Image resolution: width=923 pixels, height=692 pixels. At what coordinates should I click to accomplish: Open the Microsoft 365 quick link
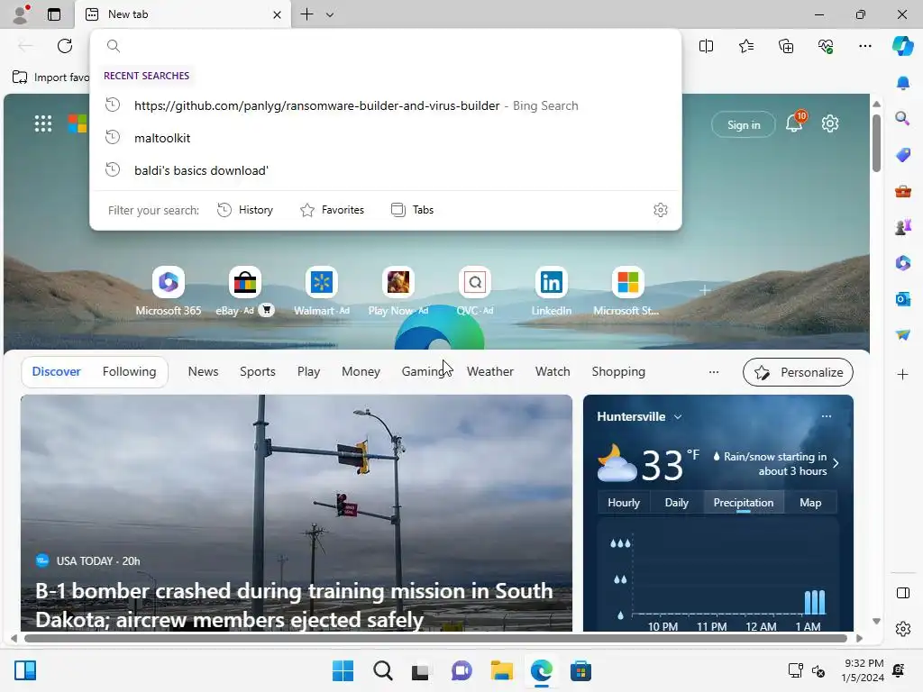click(x=169, y=291)
